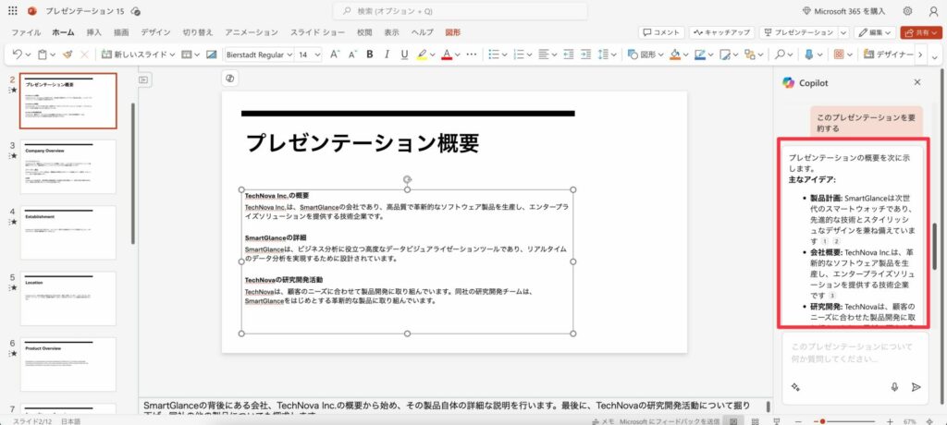Click the find magnifier icon
The height and width of the screenshot is (425, 947).
[781, 55]
